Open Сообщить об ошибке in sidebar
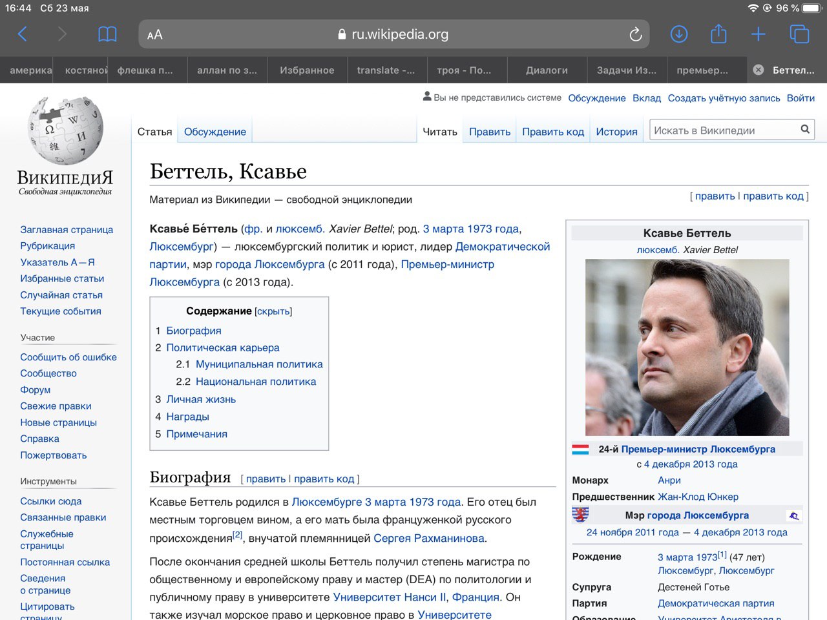The image size is (827, 620). click(68, 356)
